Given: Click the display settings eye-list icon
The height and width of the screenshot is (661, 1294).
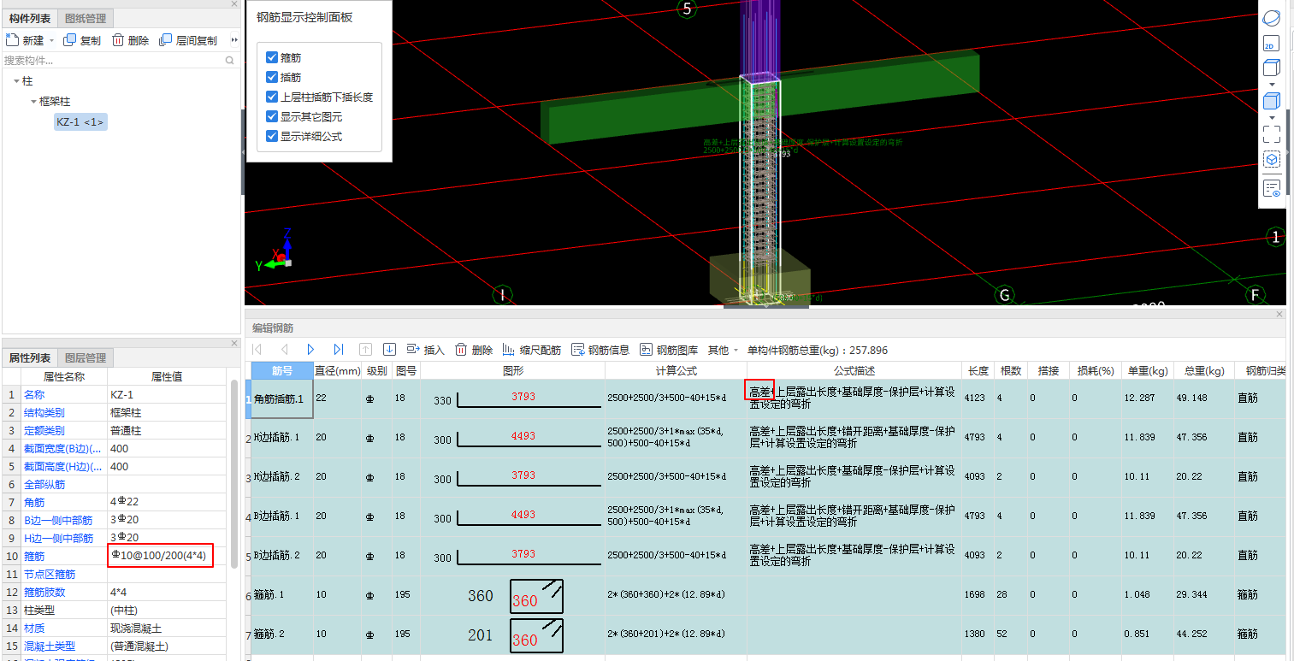Looking at the screenshot, I should 1272,187.
